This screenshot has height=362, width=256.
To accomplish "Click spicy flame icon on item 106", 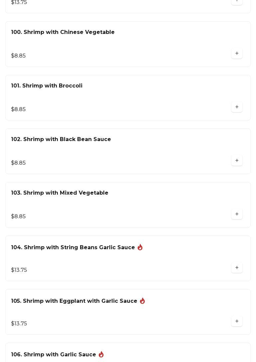I will point(101,354).
